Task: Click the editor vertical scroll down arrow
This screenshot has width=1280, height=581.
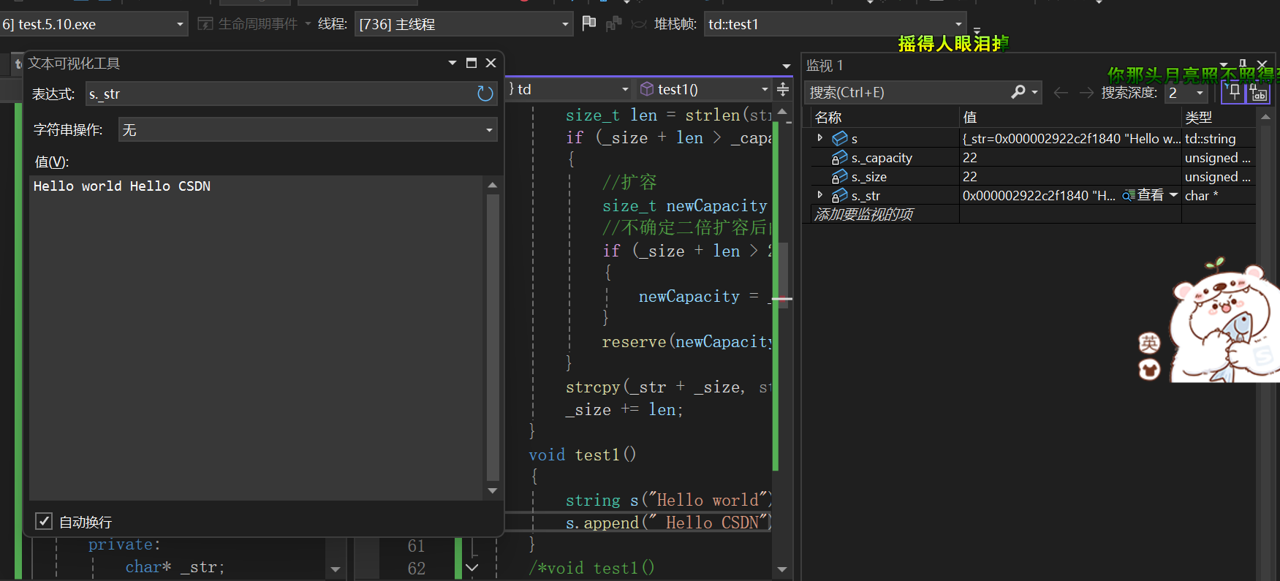Action: point(782,569)
